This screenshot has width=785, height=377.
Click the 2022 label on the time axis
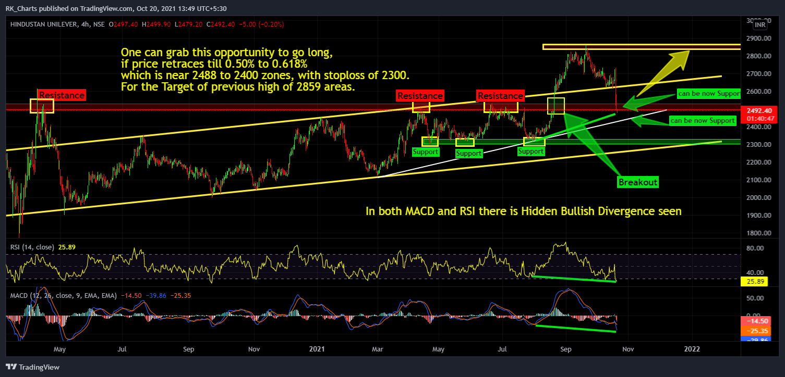[x=692, y=348]
